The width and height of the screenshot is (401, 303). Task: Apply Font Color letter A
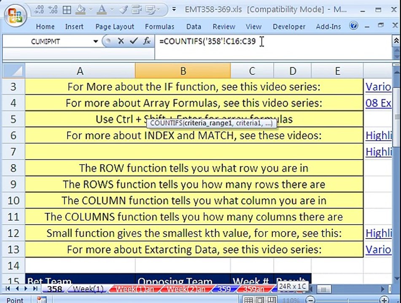click(x=102, y=10)
